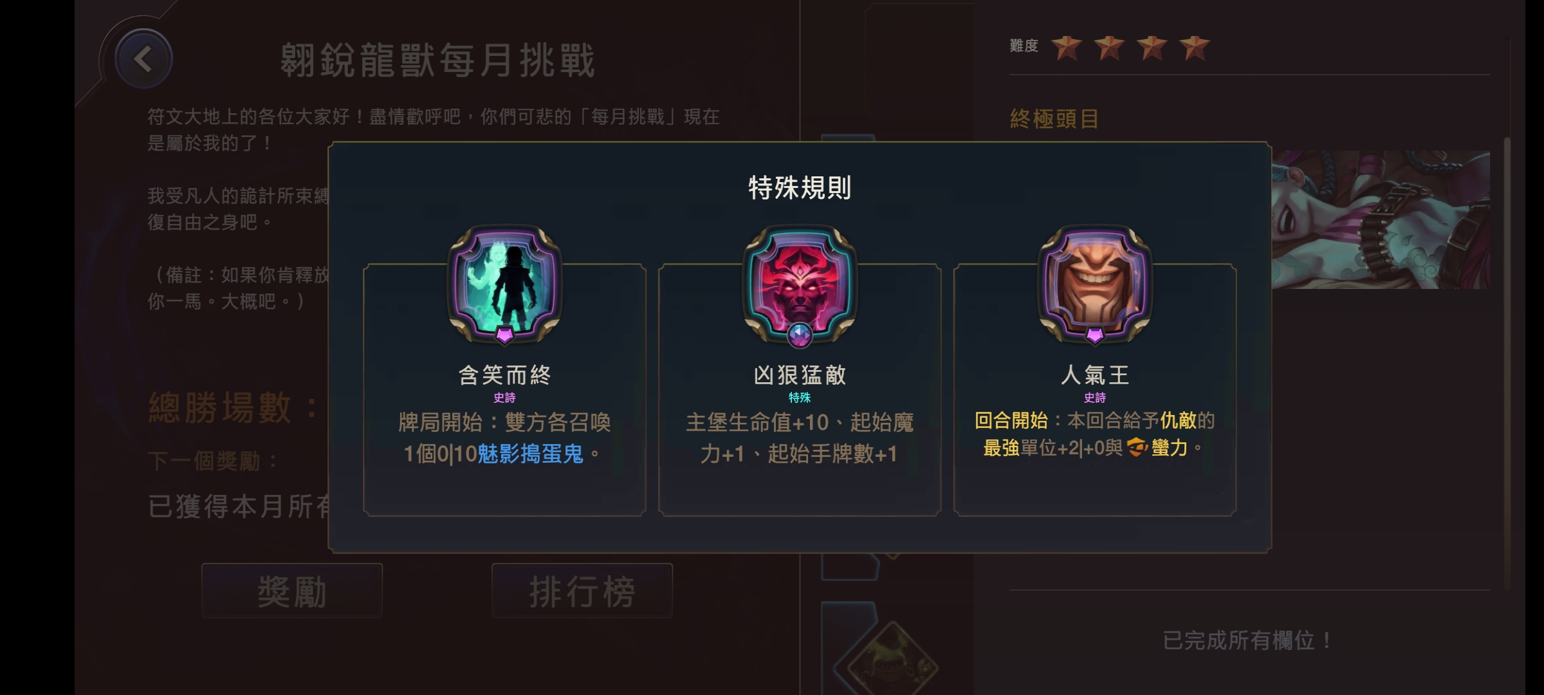This screenshot has width=1544, height=695.
Task: Select the 人氣王 rule card description
Action: 1095,434
